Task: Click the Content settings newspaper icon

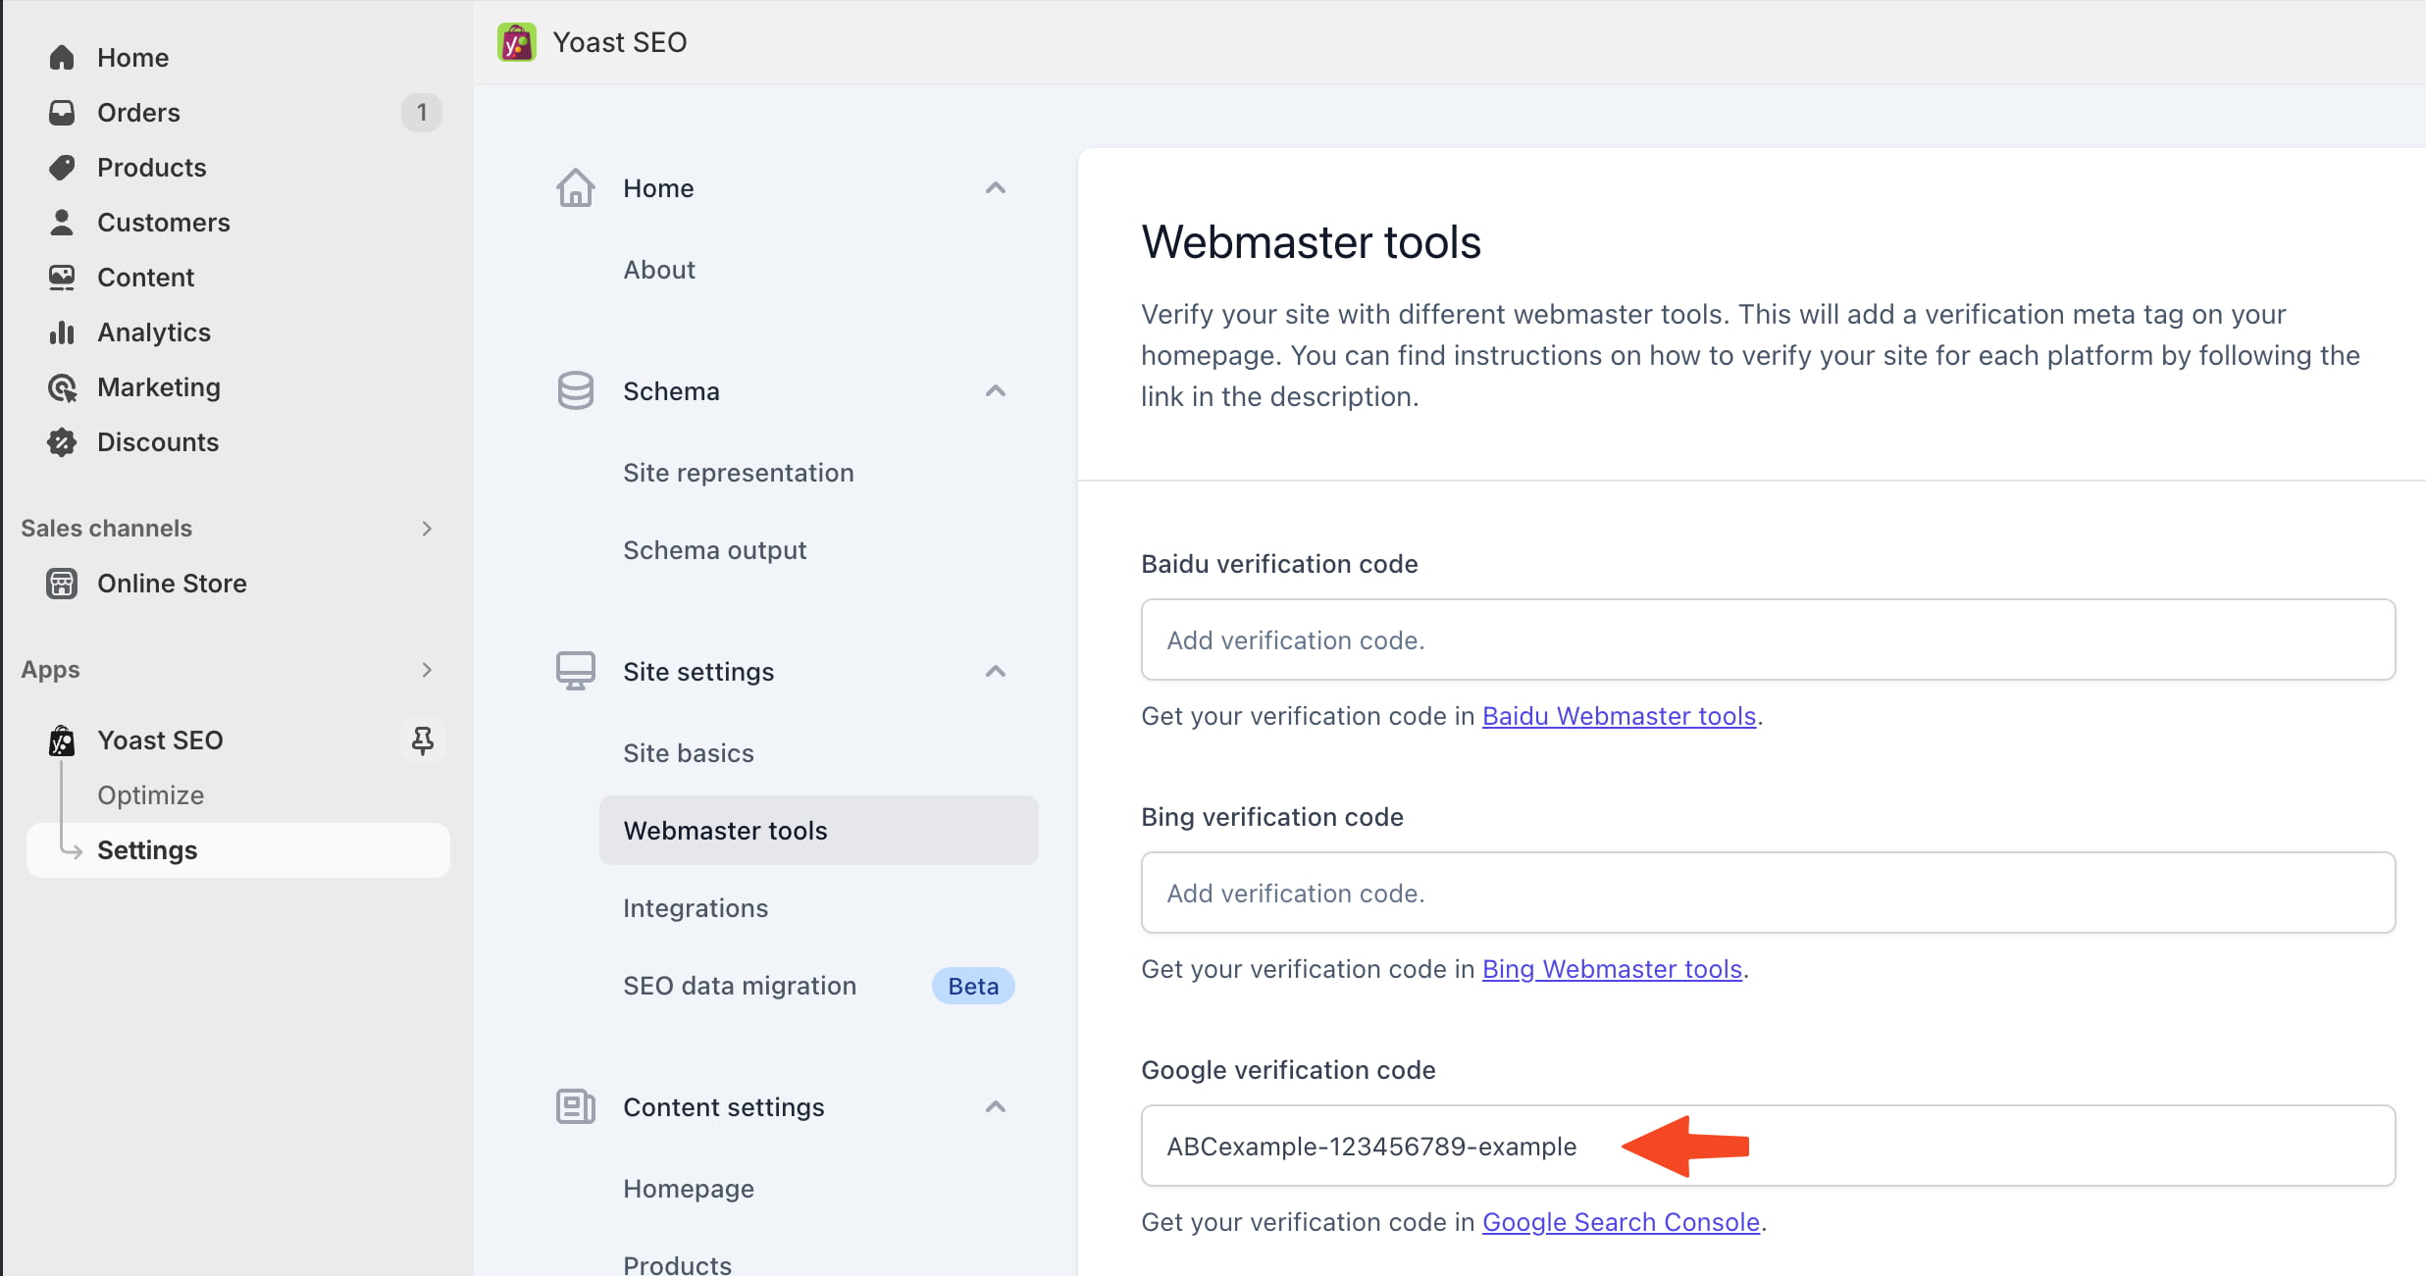Action: pos(576,1106)
